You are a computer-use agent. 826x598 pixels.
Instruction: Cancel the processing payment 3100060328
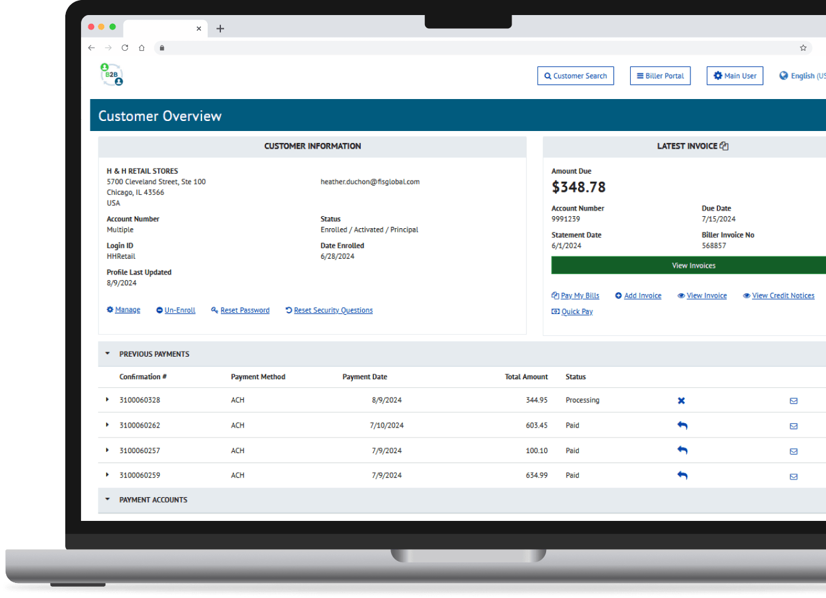[681, 401]
